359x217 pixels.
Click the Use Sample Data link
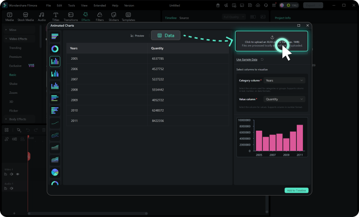pyautogui.click(x=247, y=59)
